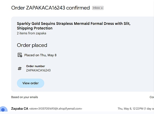Remove the Inbox label via its x

[x=102, y=8]
